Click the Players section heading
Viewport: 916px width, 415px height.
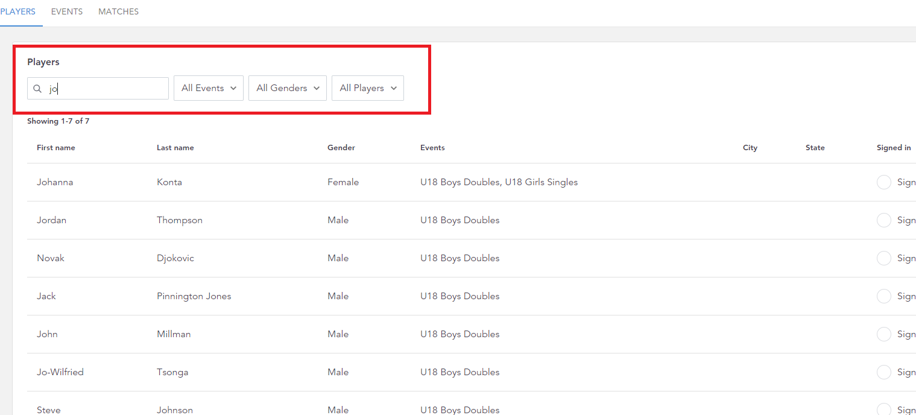43,62
